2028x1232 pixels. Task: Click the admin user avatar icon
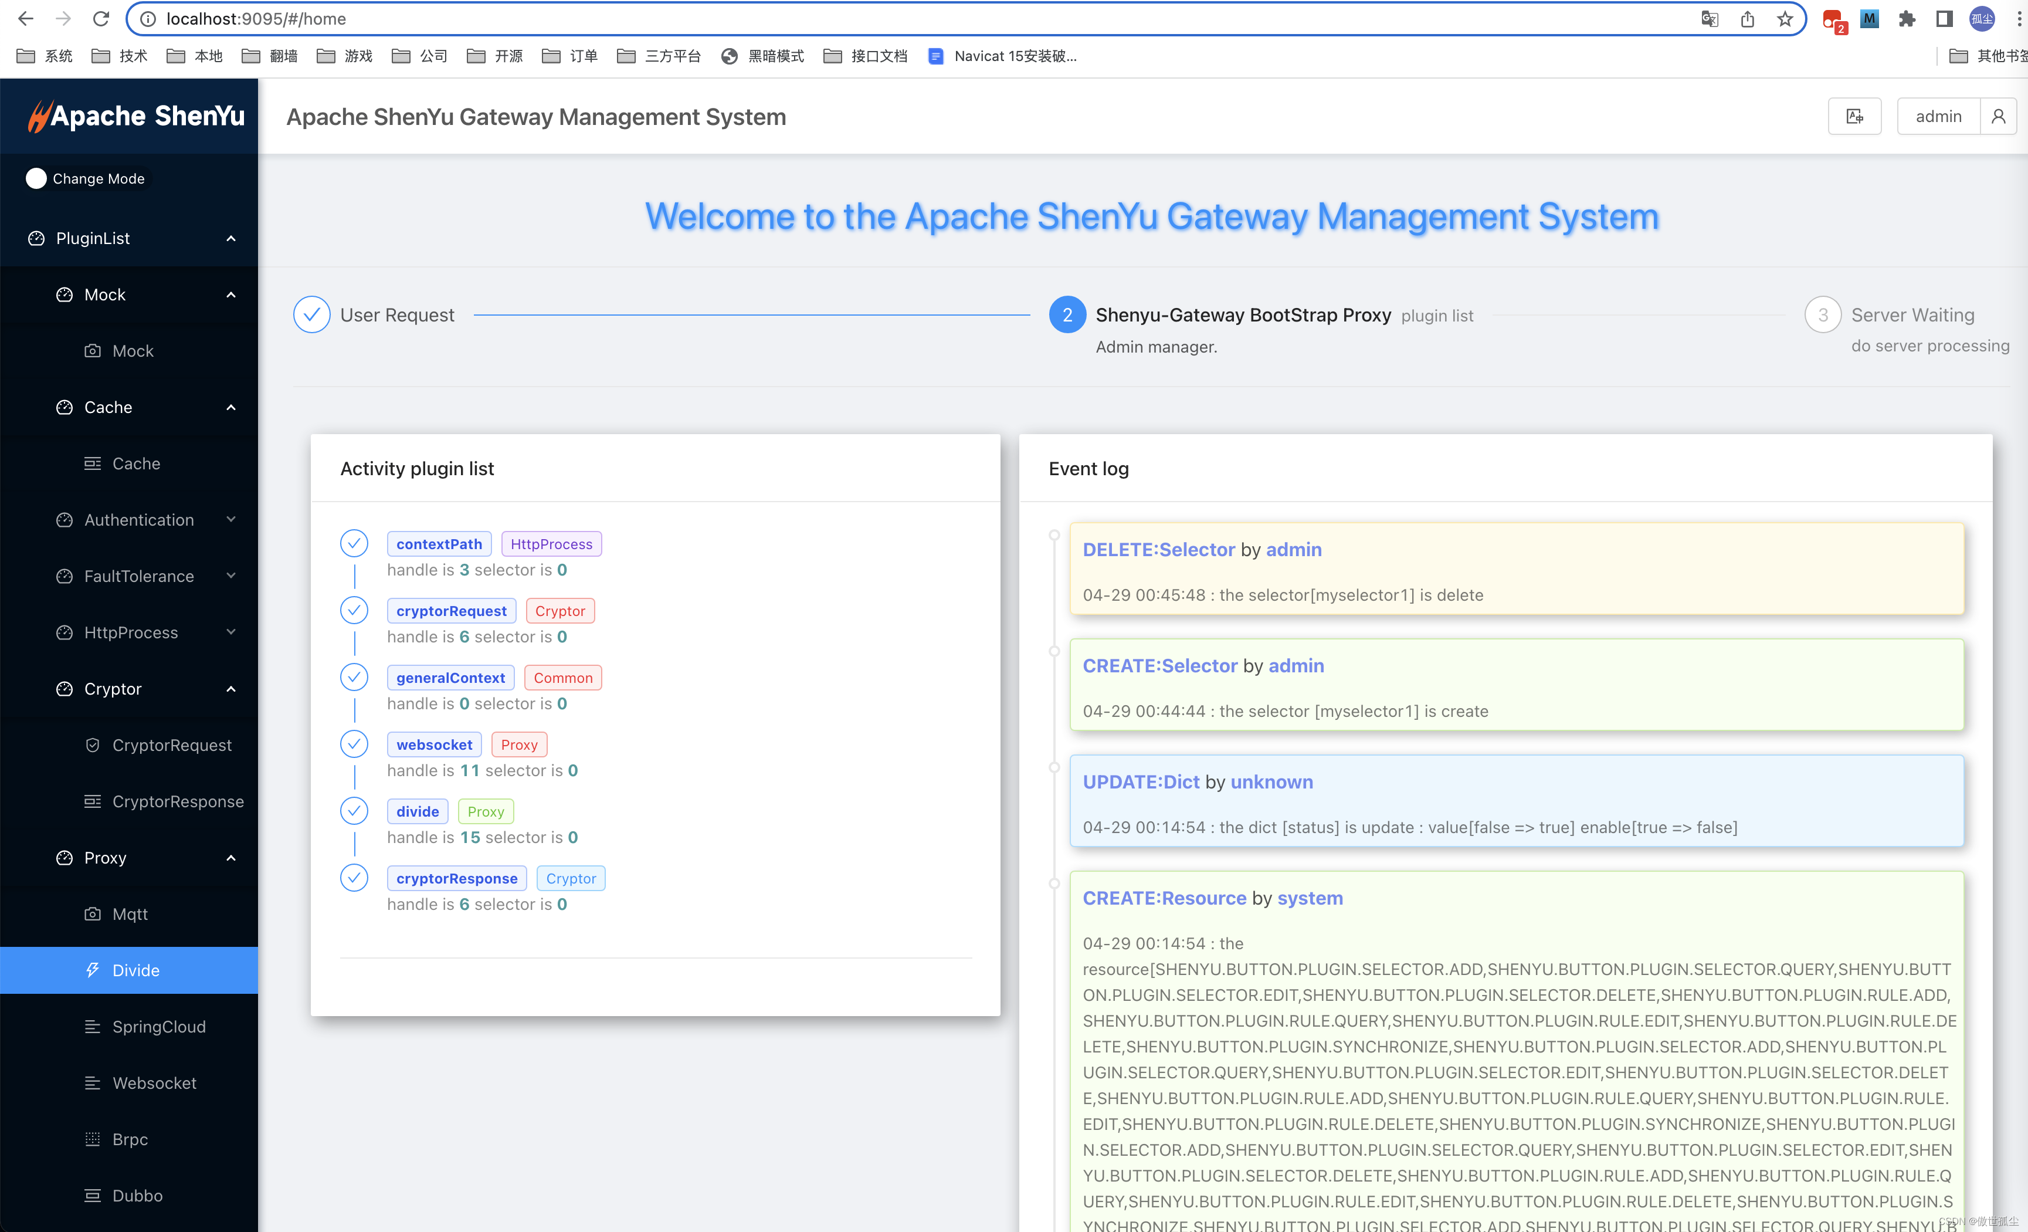coord(1998,116)
